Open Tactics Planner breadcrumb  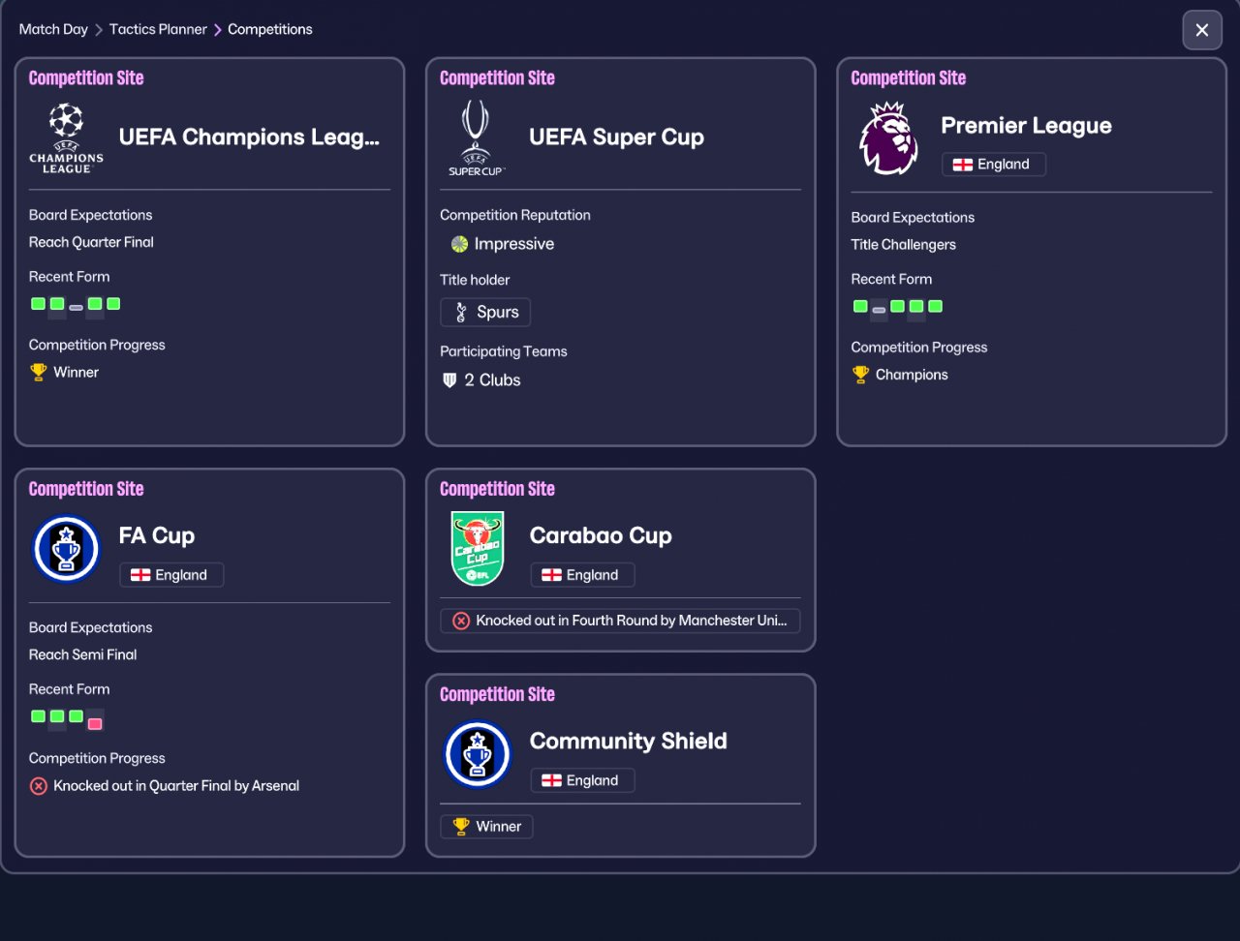pyautogui.click(x=158, y=29)
